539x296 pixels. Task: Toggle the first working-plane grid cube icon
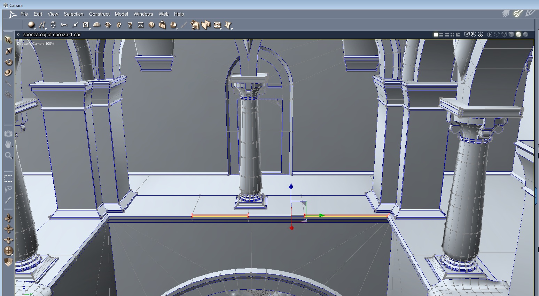467,34
